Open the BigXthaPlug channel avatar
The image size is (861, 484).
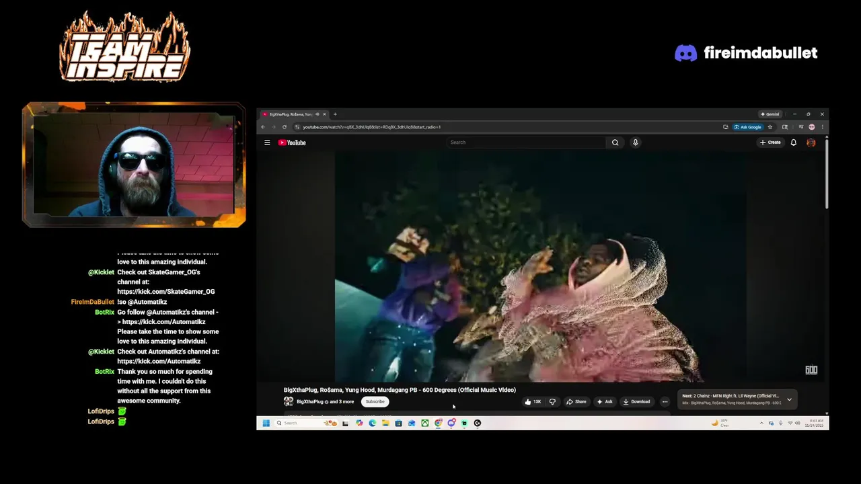click(x=289, y=402)
